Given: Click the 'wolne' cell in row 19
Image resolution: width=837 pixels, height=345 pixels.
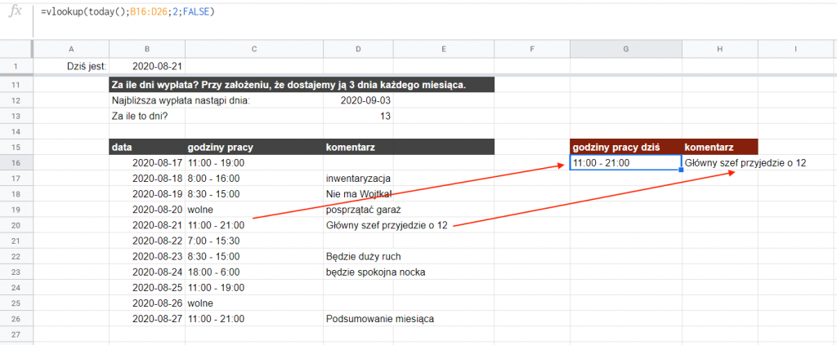Looking at the screenshot, I should pos(253,210).
